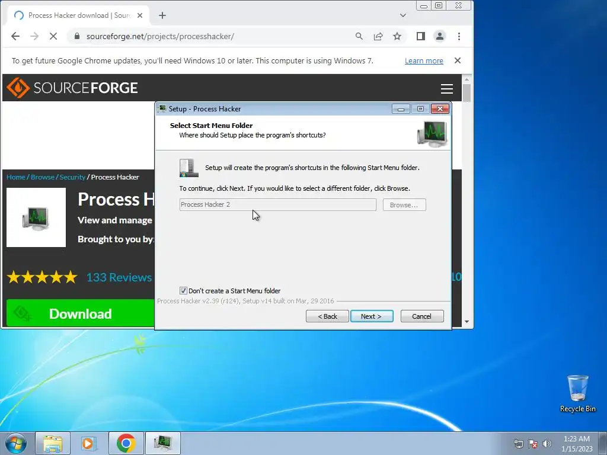The height and width of the screenshot is (455, 607).
Task: Open the Chrome profile menu
Action: coord(440,36)
